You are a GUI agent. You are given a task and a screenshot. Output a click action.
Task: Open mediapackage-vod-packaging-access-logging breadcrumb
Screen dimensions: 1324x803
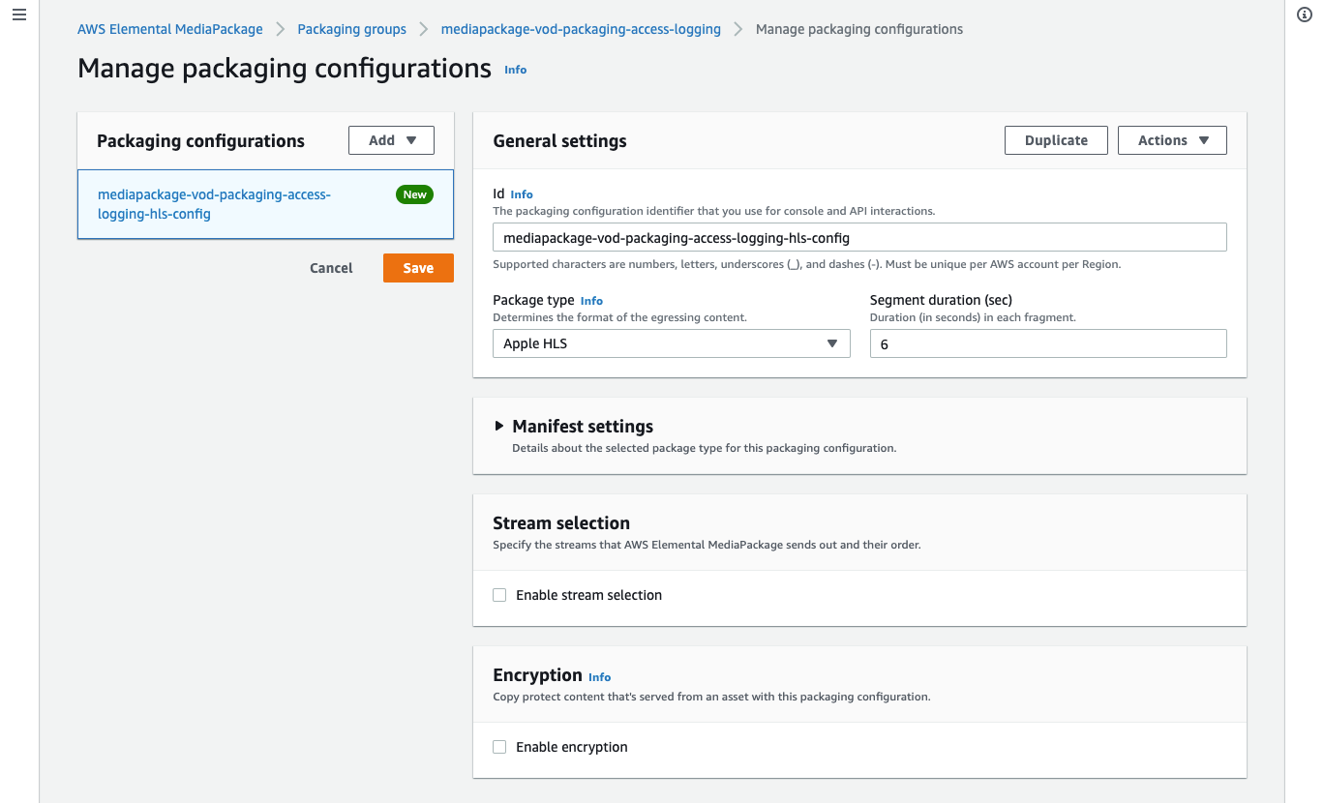pos(581,29)
